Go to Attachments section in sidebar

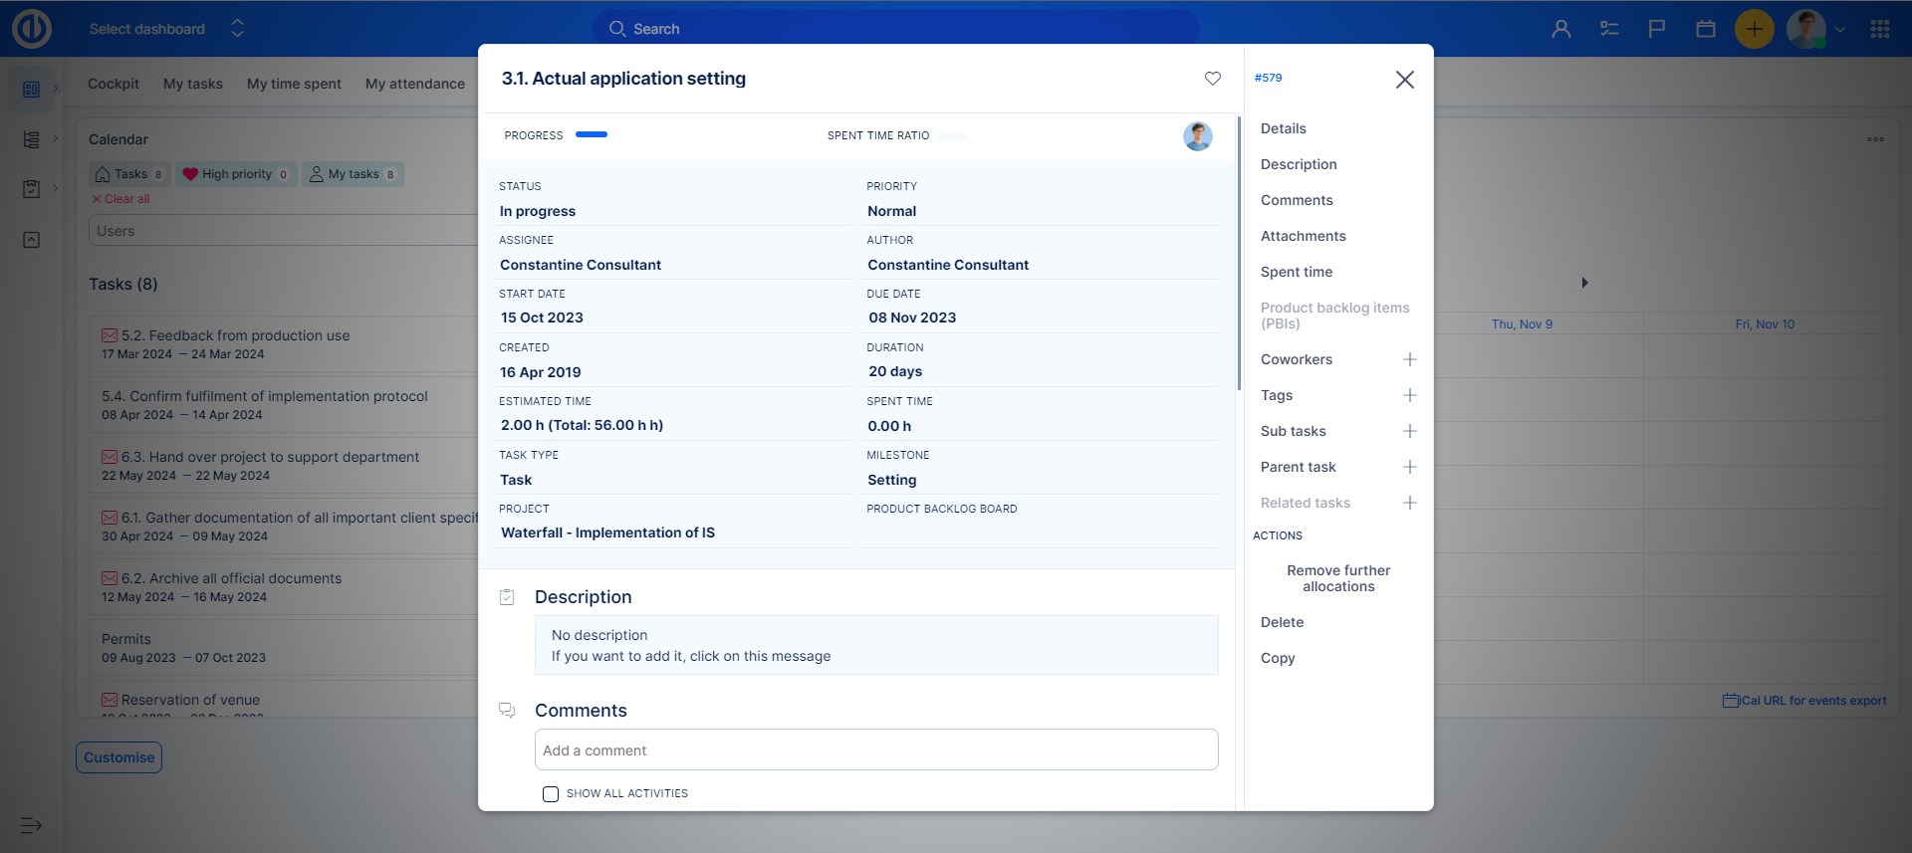[x=1303, y=236]
